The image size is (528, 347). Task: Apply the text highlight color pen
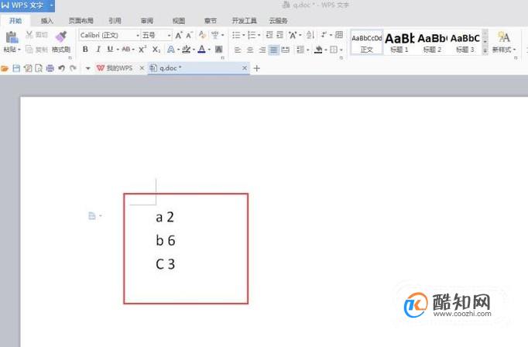(x=186, y=50)
